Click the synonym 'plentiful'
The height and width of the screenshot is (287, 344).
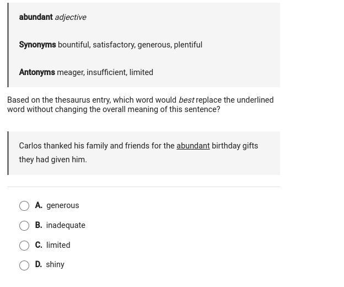188,45
